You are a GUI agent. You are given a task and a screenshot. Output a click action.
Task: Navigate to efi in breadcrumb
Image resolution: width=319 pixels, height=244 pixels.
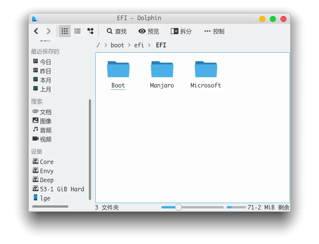pyautogui.click(x=139, y=45)
